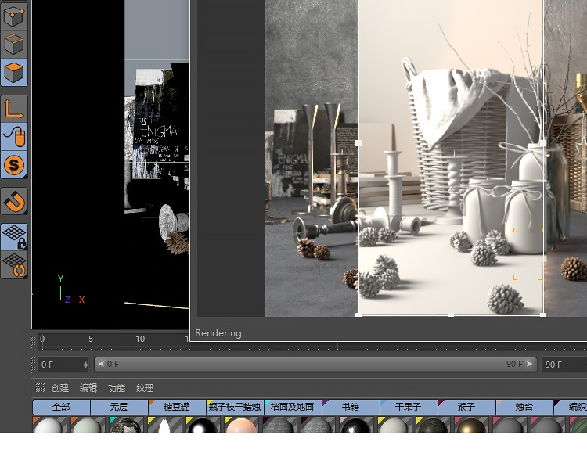Open the 功能 menu
Screen dimensions: 587x449
[x=117, y=388]
